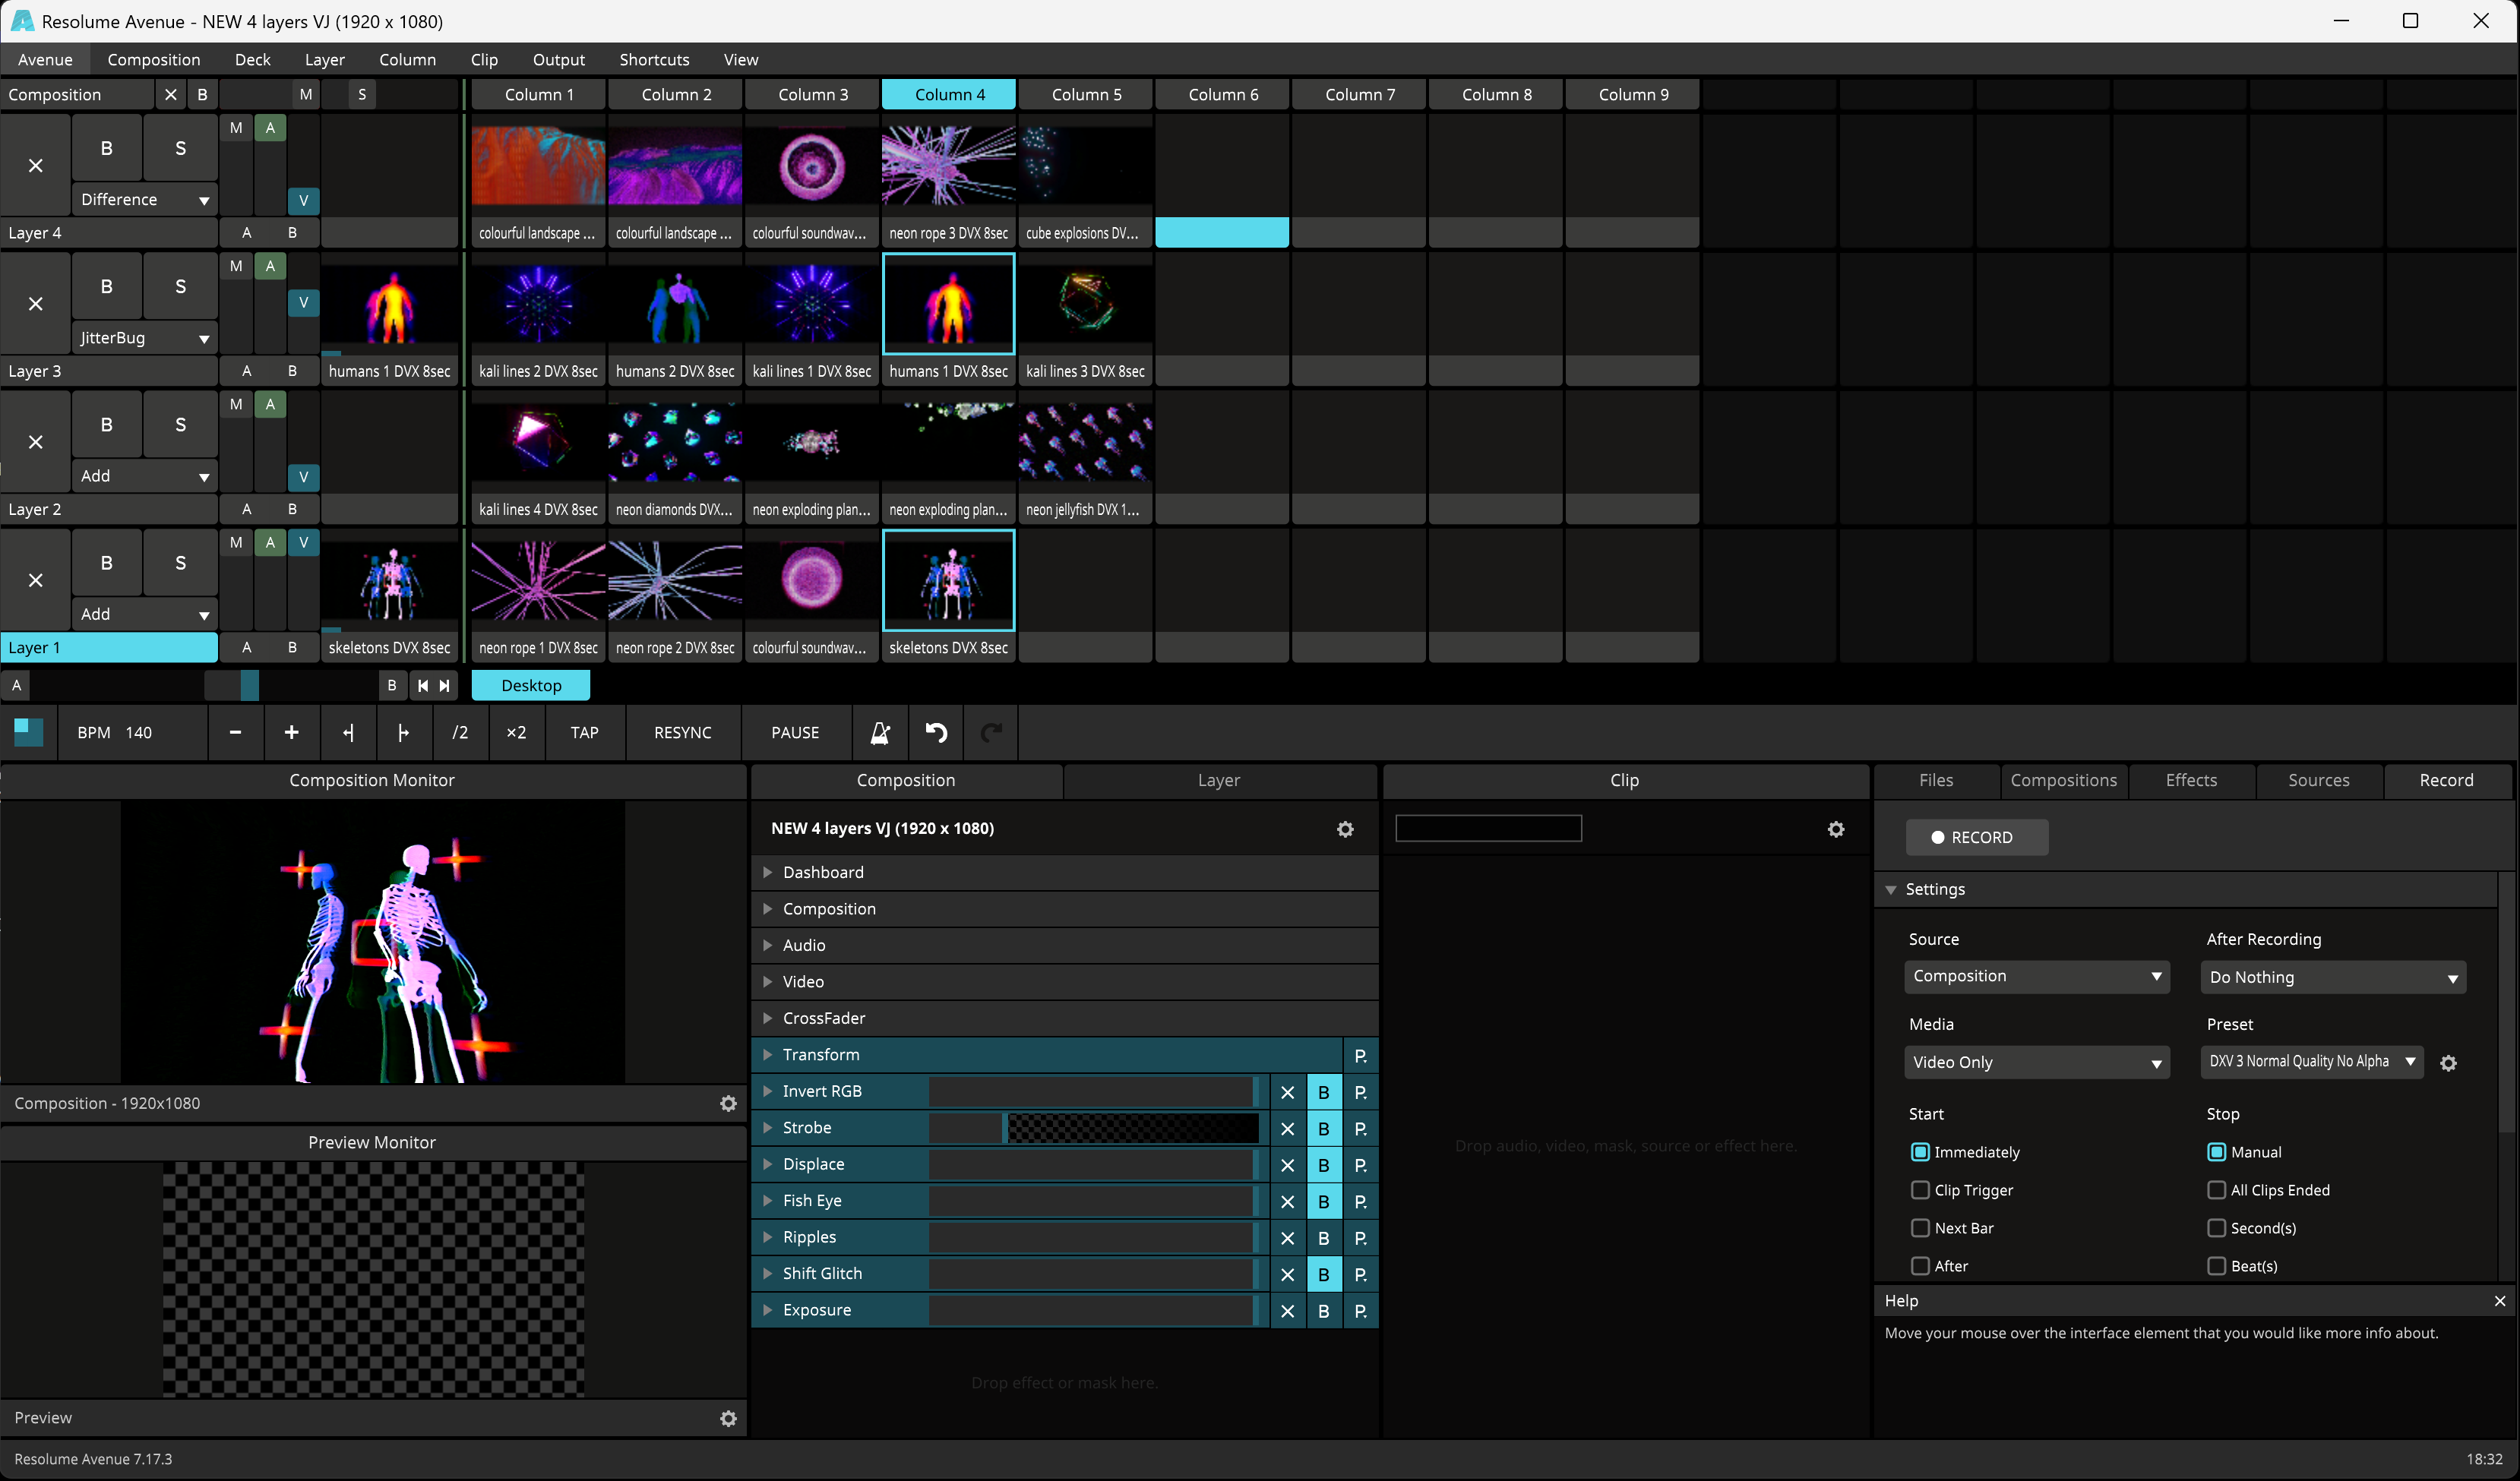
Task: Click the TAP tempo button
Action: (584, 733)
